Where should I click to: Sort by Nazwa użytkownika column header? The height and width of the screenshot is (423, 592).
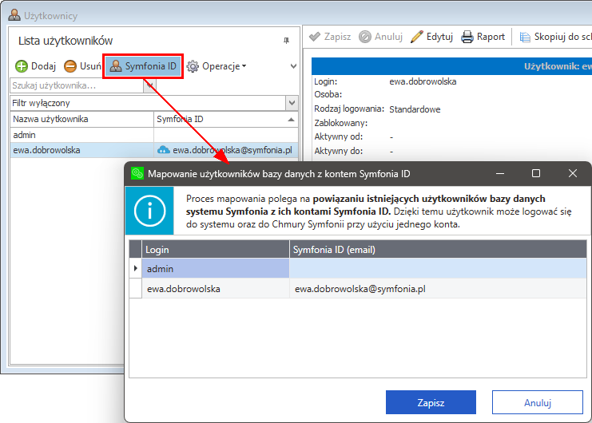coord(80,119)
